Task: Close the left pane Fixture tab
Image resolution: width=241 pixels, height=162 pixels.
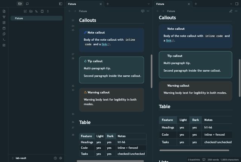Action: pyautogui.click(x=101, y=4)
